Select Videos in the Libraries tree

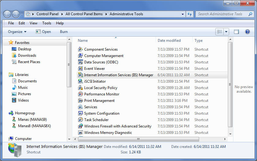(24, 100)
